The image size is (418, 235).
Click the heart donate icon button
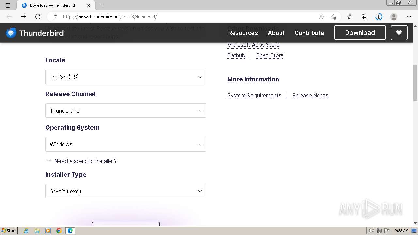(399, 33)
